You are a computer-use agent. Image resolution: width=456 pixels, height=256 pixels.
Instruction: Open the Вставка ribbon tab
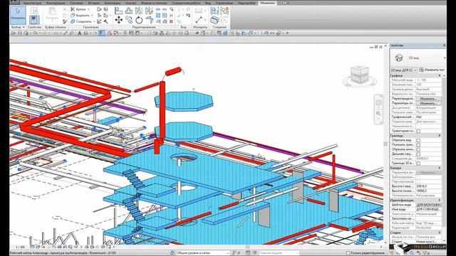[x=93, y=3]
